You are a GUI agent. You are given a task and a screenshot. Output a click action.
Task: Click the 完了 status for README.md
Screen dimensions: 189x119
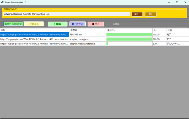(177, 35)
